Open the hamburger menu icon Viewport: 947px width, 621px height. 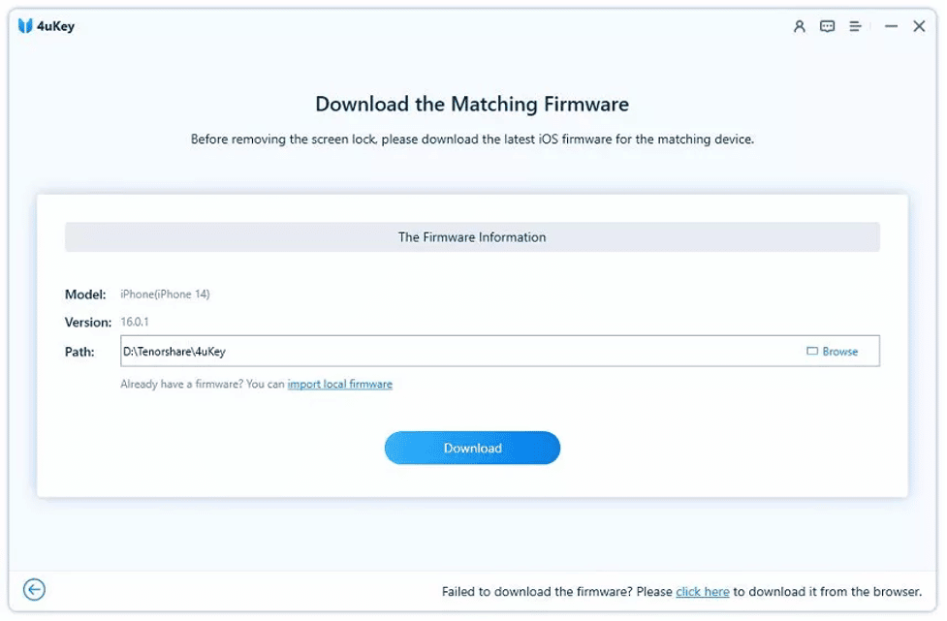[x=855, y=26]
